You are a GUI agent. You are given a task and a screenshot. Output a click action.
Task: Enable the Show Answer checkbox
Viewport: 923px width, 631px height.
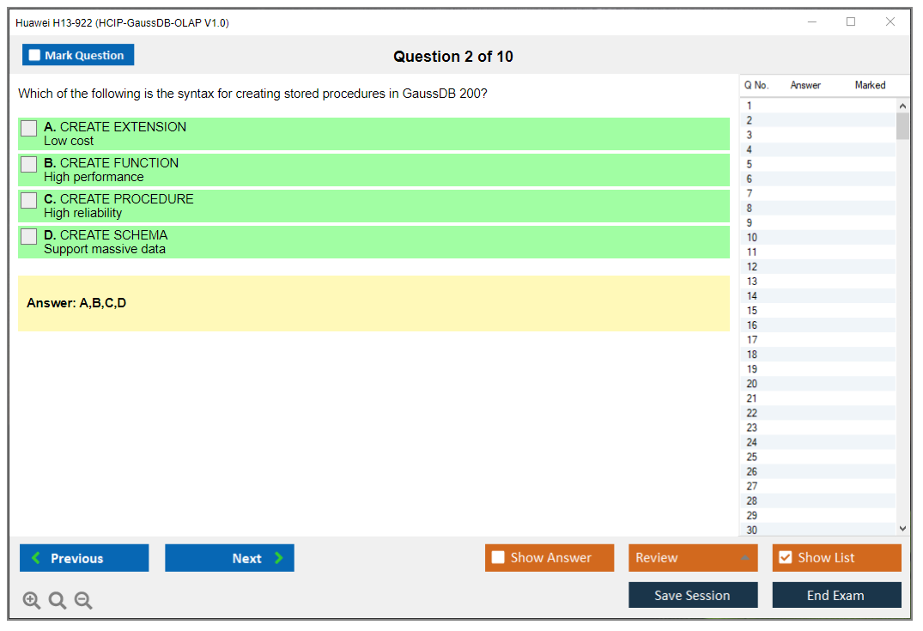498,558
